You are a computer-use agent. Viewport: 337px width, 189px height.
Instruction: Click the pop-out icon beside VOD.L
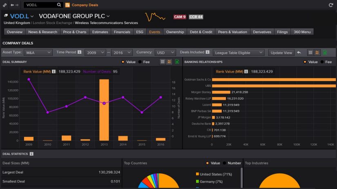[6, 15]
